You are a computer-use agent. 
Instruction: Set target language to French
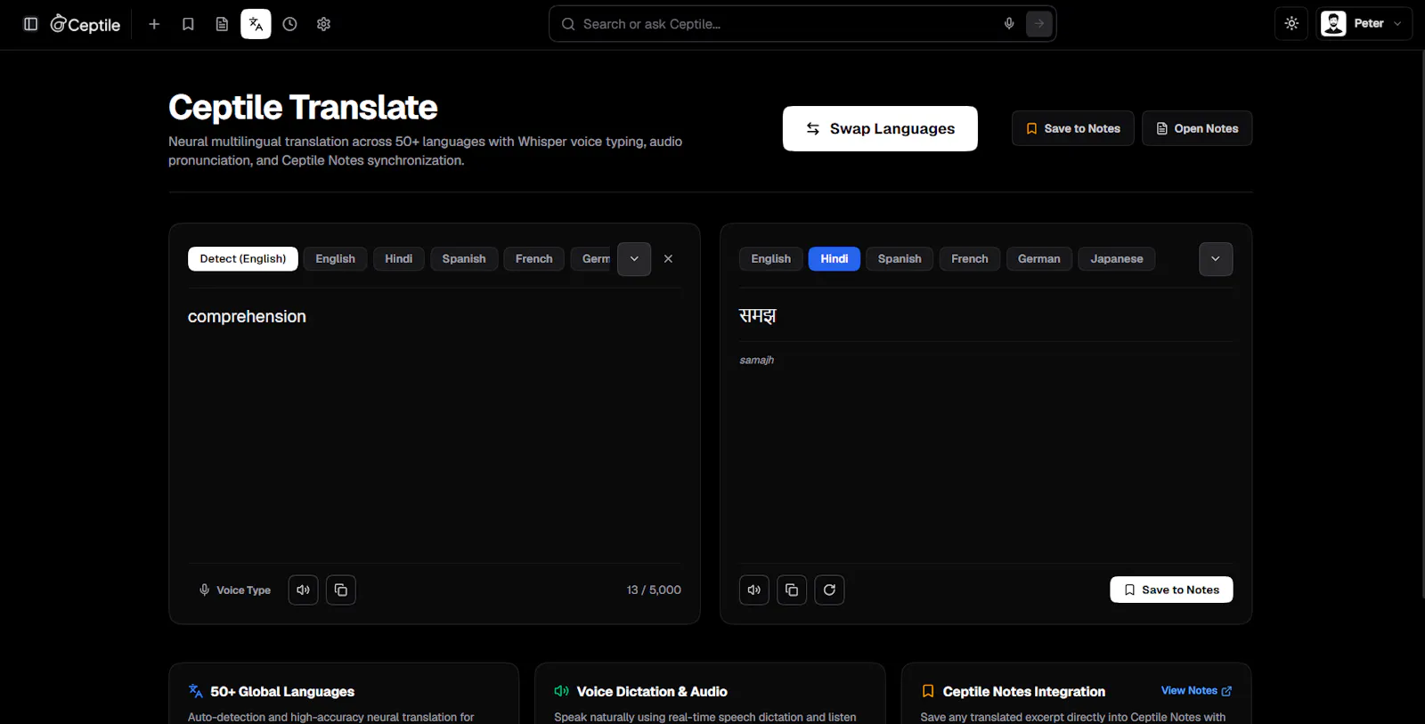(x=970, y=258)
